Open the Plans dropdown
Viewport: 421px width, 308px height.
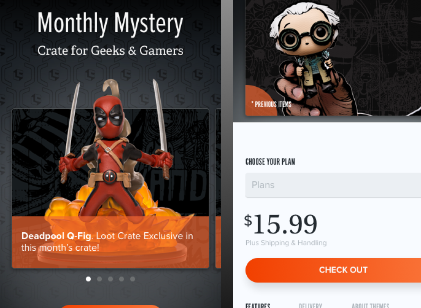[x=333, y=185]
